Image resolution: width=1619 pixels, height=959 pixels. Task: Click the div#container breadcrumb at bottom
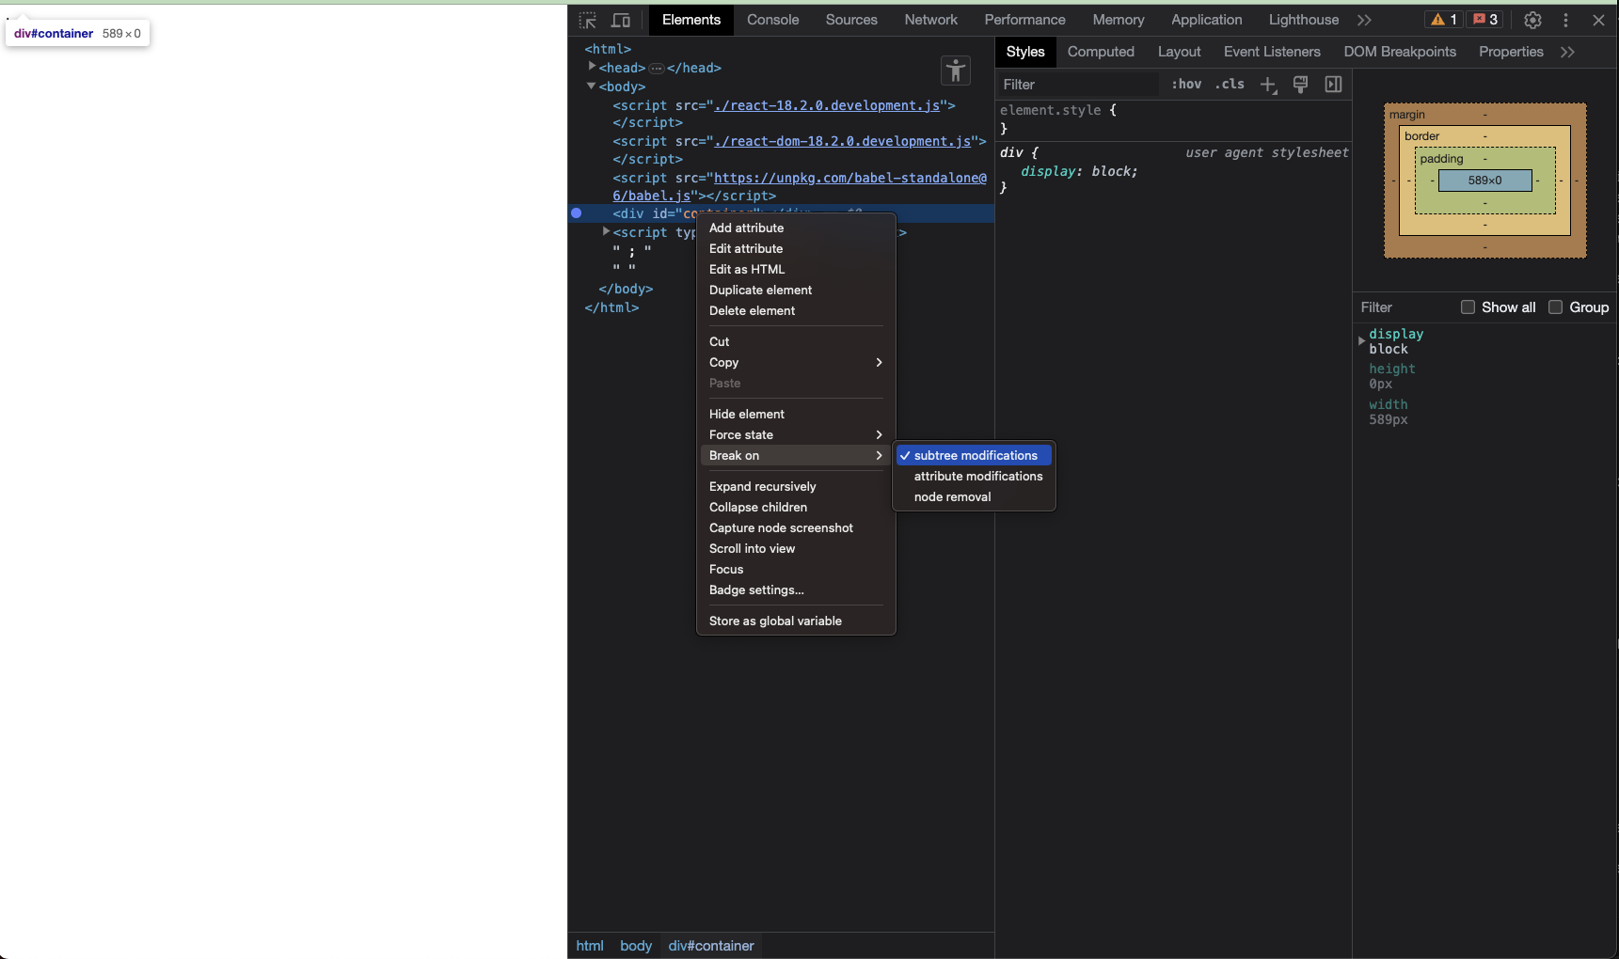click(x=711, y=945)
